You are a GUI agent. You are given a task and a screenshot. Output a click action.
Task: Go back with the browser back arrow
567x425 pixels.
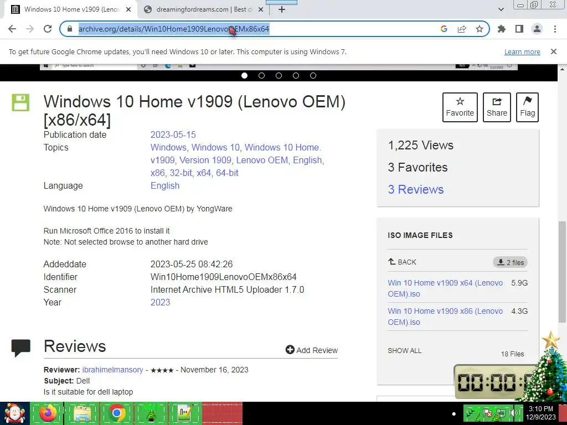(x=12, y=29)
